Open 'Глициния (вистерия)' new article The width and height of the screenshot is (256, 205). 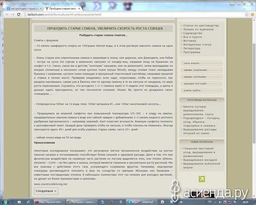point(199,152)
